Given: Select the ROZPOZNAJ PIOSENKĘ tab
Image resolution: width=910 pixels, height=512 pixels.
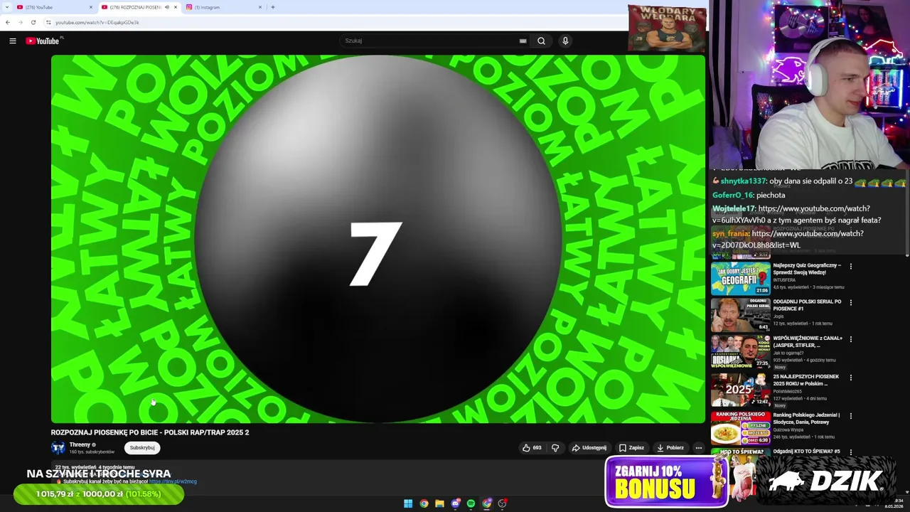Looking at the screenshot, I should 135,7.
